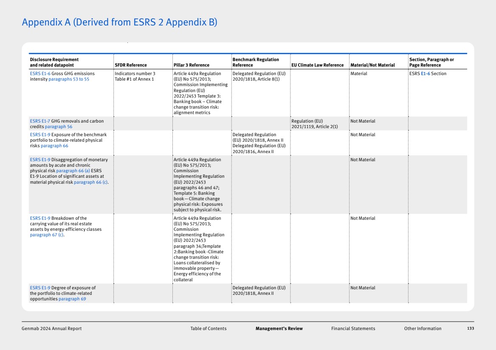Open the Other Information section

click(x=423, y=328)
